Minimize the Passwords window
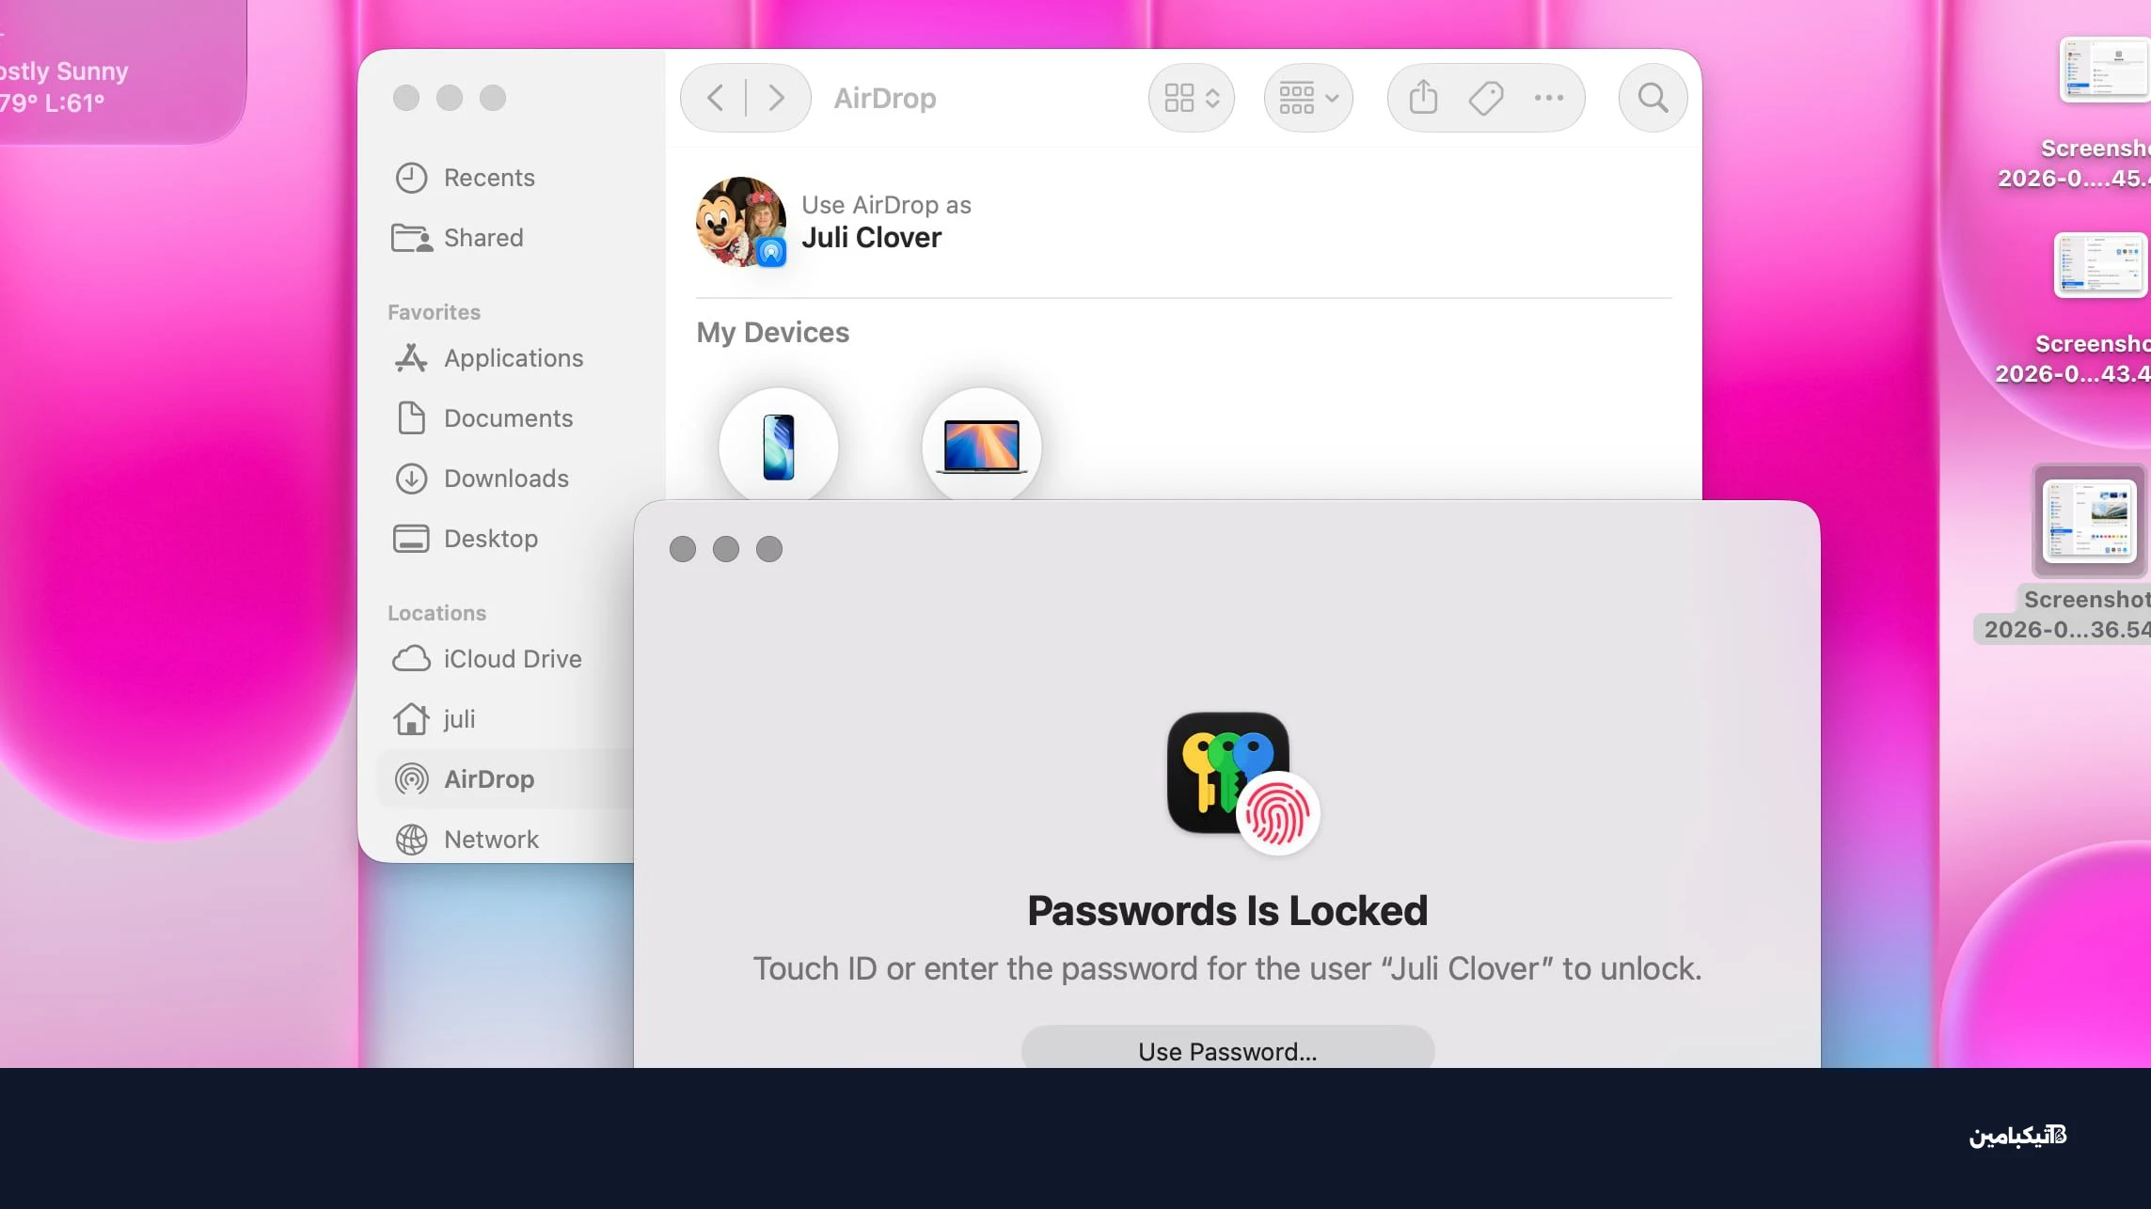The height and width of the screenshot is (1209, 2151). (726, 549)
